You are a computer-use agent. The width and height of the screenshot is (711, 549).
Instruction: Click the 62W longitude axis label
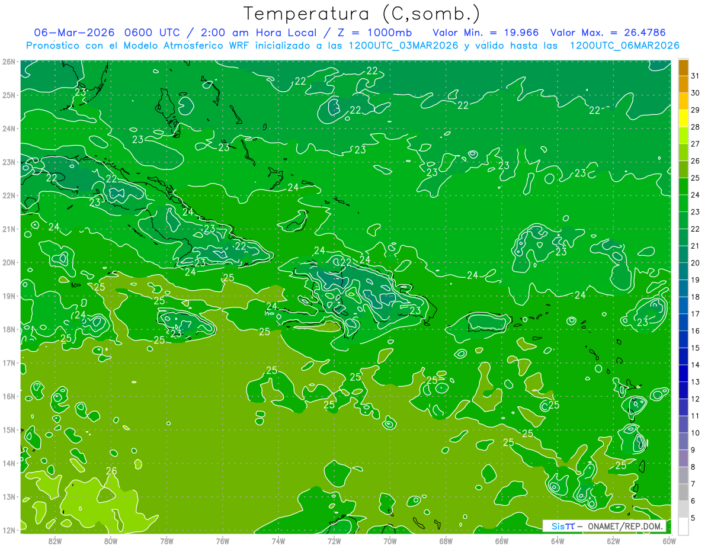click(x=613, y=540)
